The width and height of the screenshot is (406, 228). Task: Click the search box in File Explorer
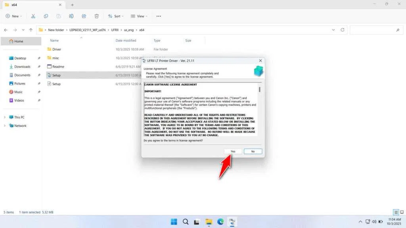pos(375,30)
